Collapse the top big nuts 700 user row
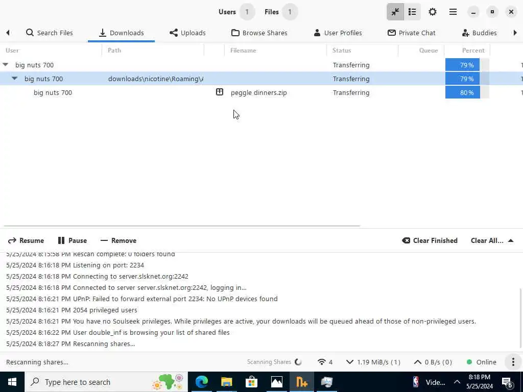 (x=5, y=65)
